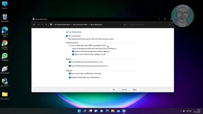Open WhatsApp desktop shortcut

[5, 57]
